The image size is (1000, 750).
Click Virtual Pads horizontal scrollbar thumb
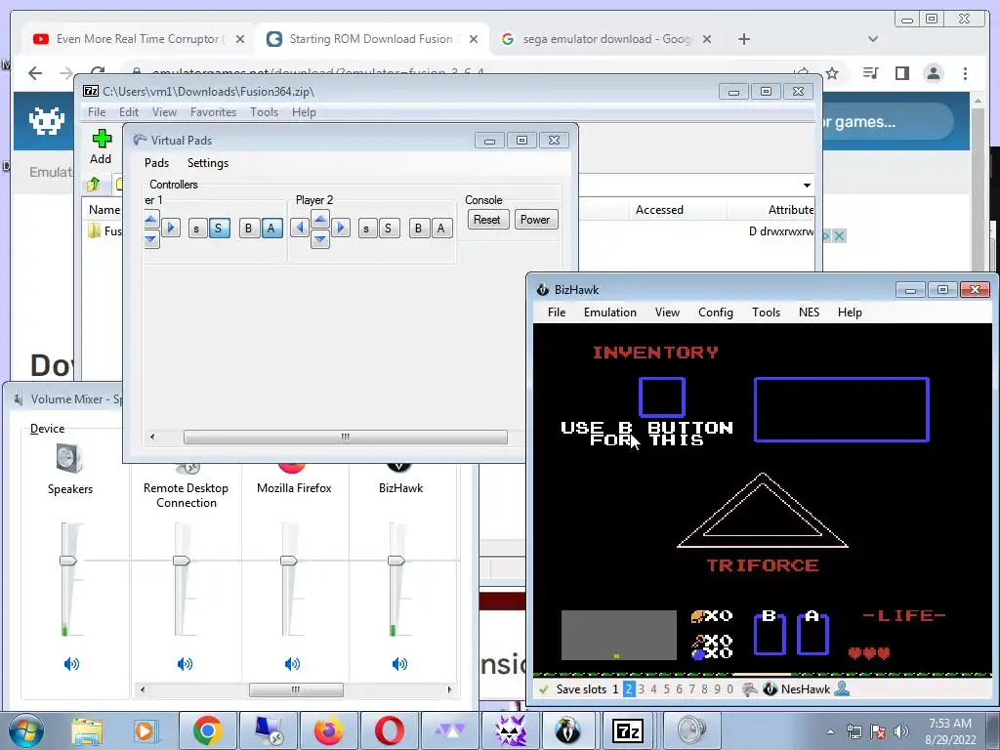pyautogui.click(x=345, y=437)
